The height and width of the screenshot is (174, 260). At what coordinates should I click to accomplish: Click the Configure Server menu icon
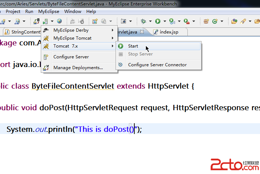pos(46,57)
